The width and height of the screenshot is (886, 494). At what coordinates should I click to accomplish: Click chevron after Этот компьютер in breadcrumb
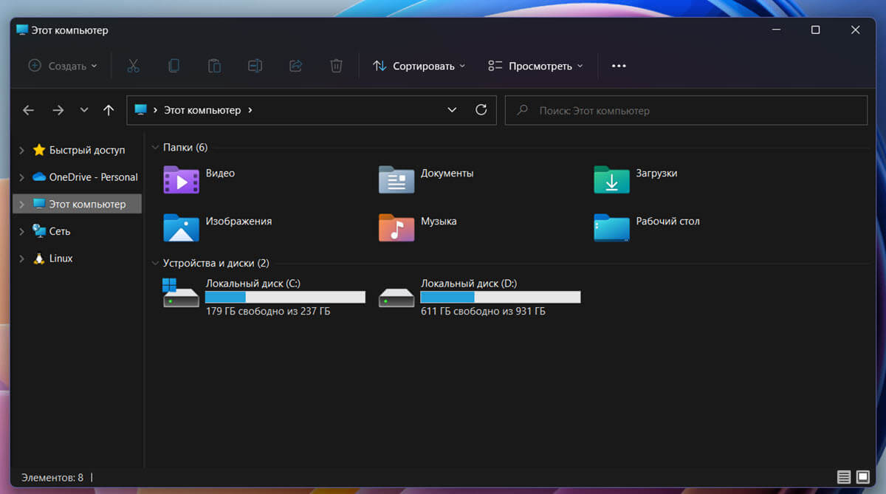[x=250, y=110]
